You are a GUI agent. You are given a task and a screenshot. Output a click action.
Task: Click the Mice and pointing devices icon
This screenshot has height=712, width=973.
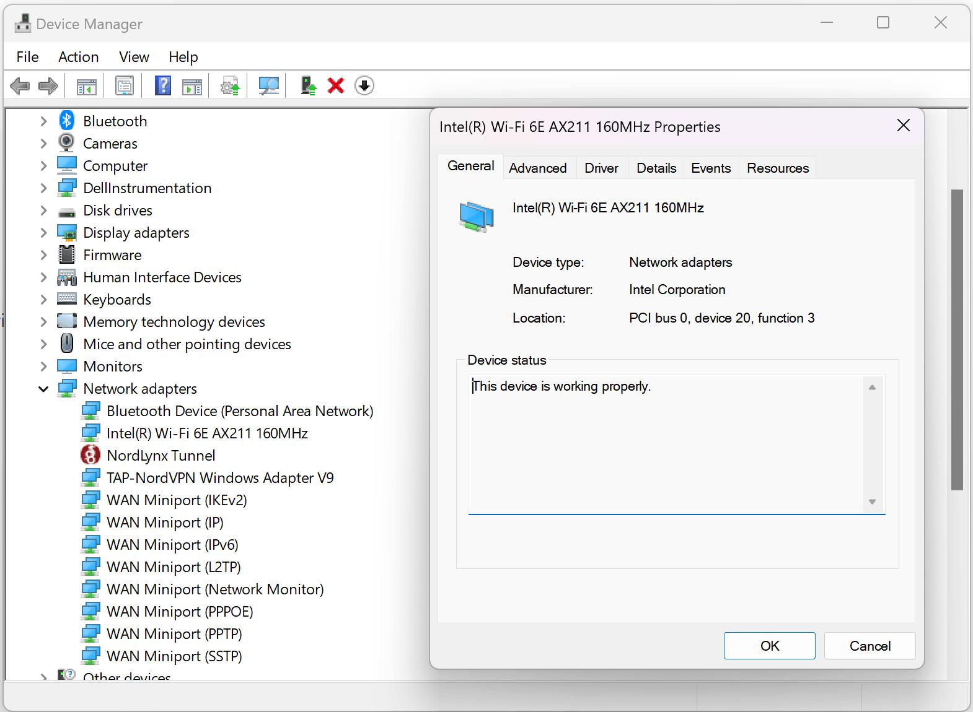tap(67, 344)
